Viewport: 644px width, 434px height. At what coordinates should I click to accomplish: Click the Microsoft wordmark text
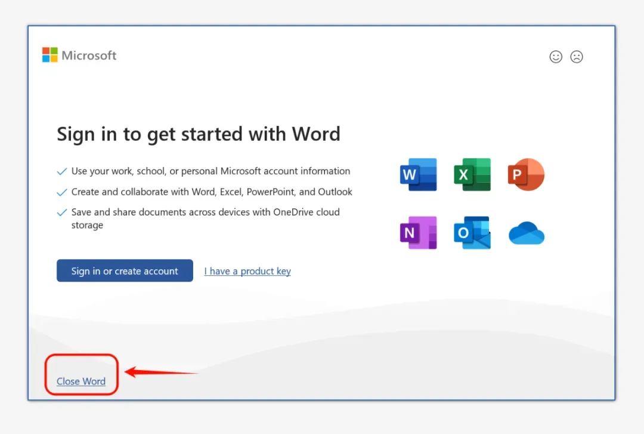click(89, 56)
